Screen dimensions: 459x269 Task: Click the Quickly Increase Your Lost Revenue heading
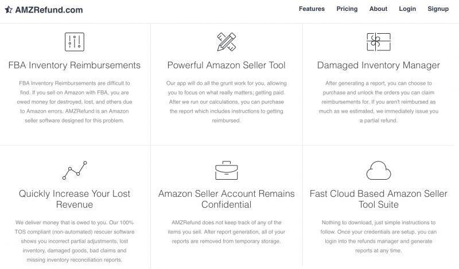coord(75,199)
